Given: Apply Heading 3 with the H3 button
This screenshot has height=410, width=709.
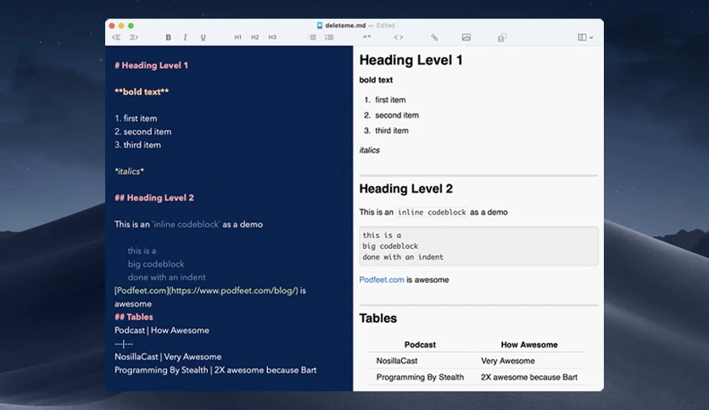Looking at the screenshot, I should [x=272, y=37].
